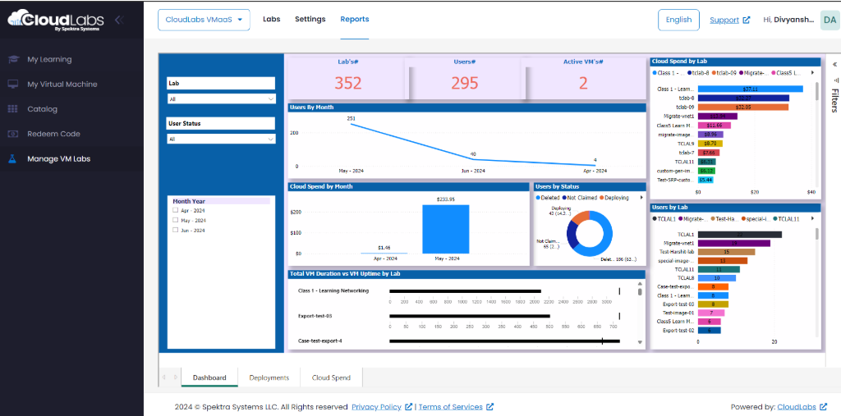
Task: Open the Terms of Services link
Action: [x=451, y=407]
